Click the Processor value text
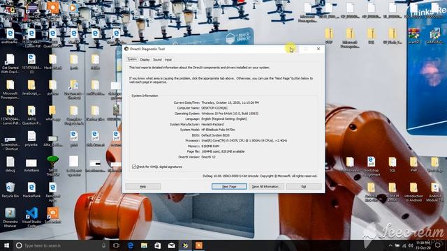 coord(244,141)
